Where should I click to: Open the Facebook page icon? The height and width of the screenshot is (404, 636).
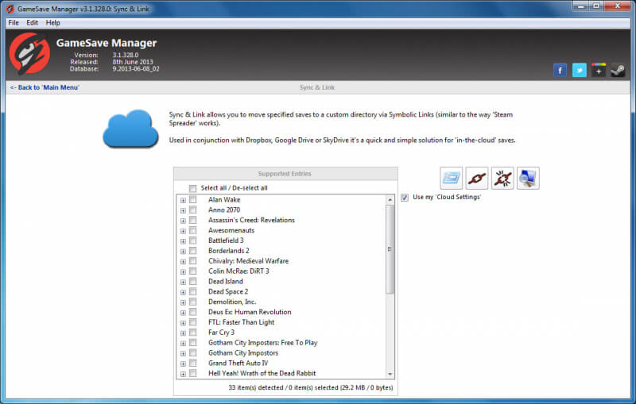[560, 71]
